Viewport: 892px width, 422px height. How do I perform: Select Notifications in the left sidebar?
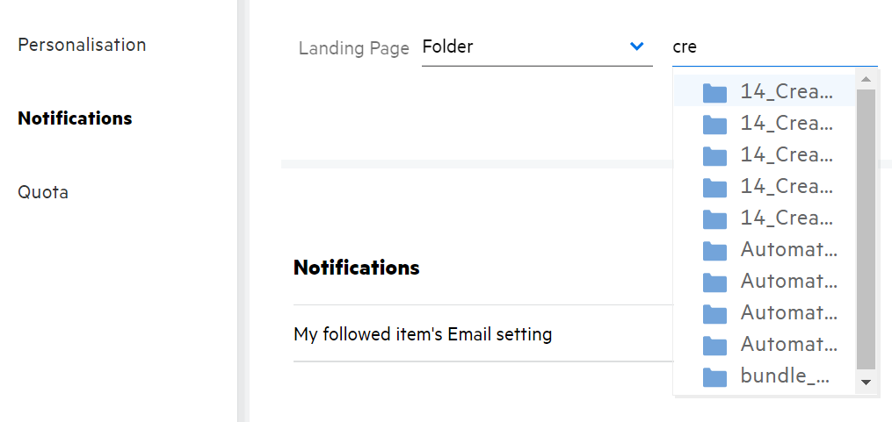click(x=75, y=118)
